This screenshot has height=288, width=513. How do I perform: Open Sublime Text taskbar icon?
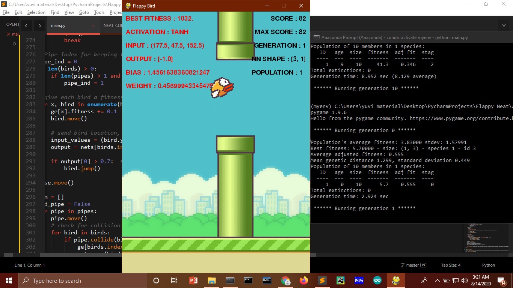click(x=322, y=280)
